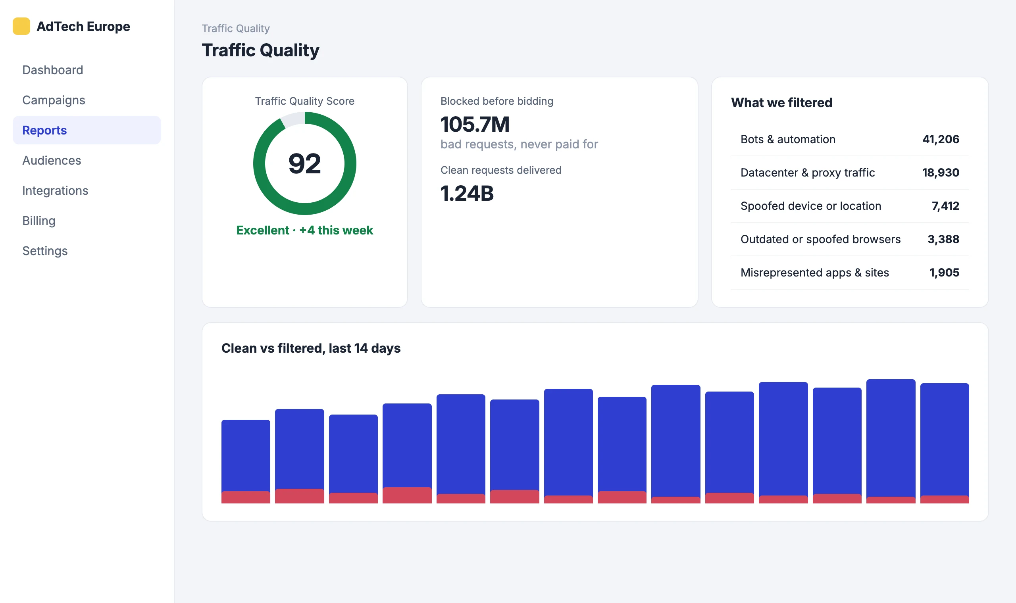The image size is (1016, 603).
Task: Click the yellow AdTech Europe logo icon
Action: coord(21,26)
